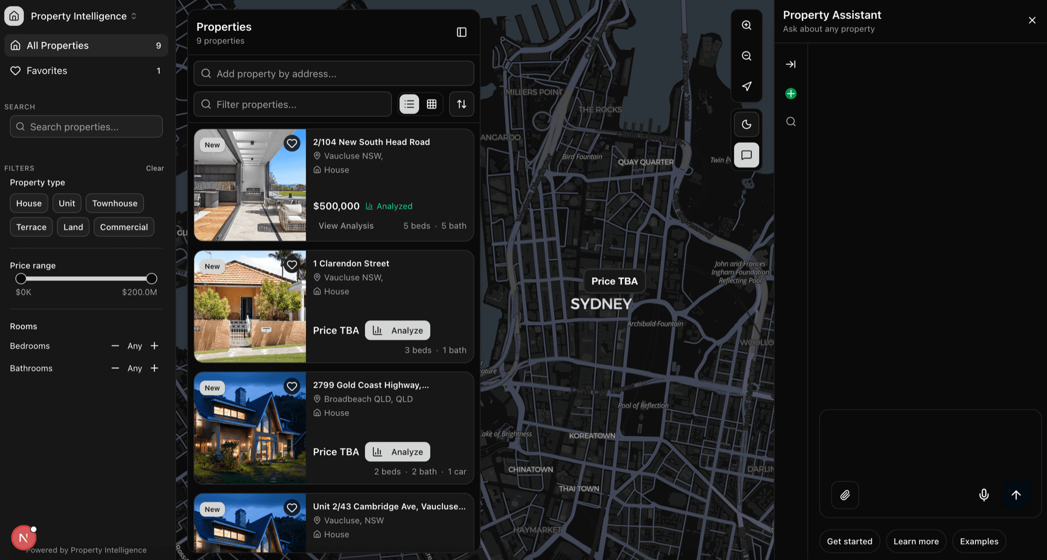Image resolution: width=1047 pixels, height=560 pixels.
Task: Switch properties to grid view
Action: click(431, 104)
